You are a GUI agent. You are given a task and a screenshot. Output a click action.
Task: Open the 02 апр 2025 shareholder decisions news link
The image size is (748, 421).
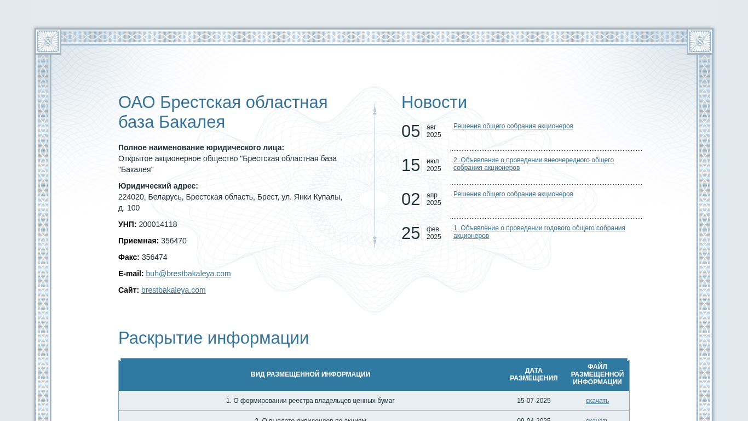pyautogui.click(x=513, y=194)
